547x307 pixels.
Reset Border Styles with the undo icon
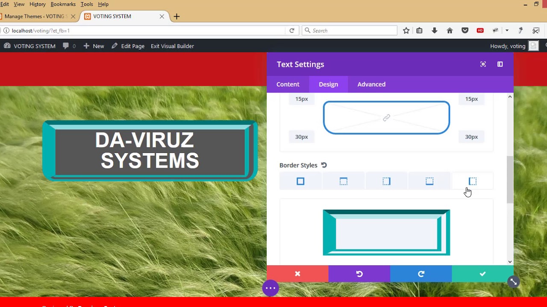(x=324, y=165)
